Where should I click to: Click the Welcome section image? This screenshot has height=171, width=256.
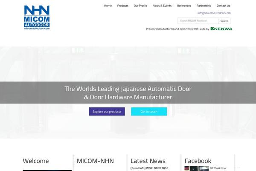47,170
